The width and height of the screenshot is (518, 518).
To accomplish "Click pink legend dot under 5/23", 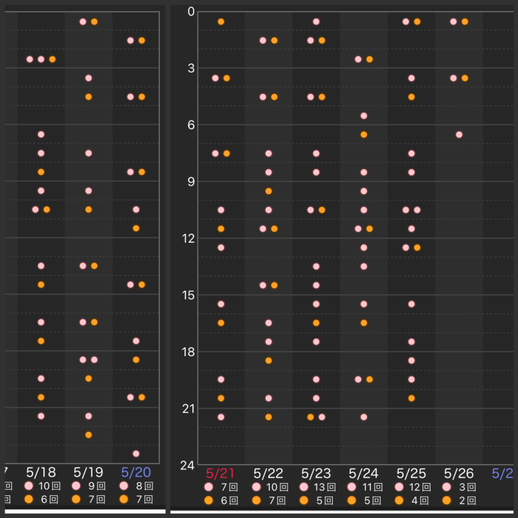I will coord(304,487).
